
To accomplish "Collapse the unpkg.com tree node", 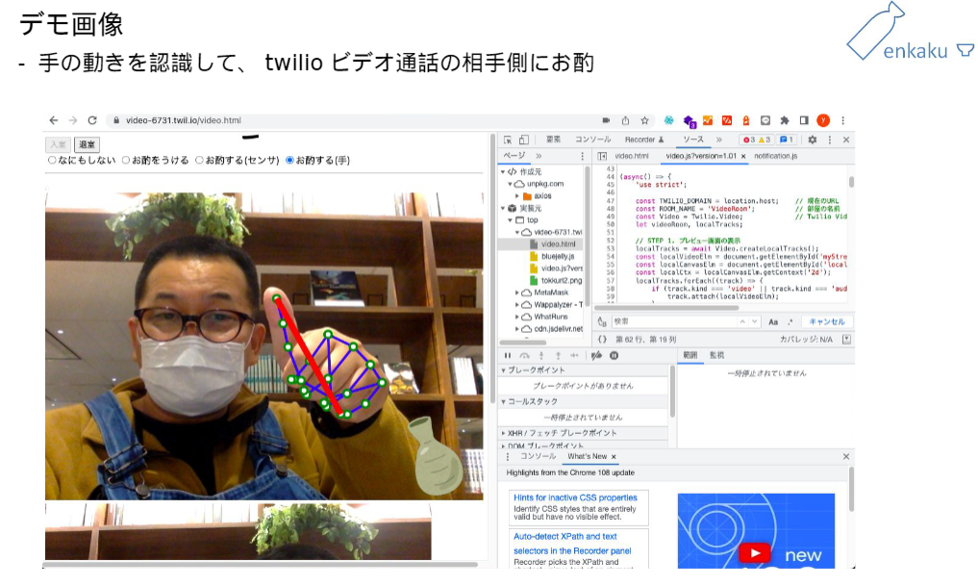I will (x=510, y=184).
